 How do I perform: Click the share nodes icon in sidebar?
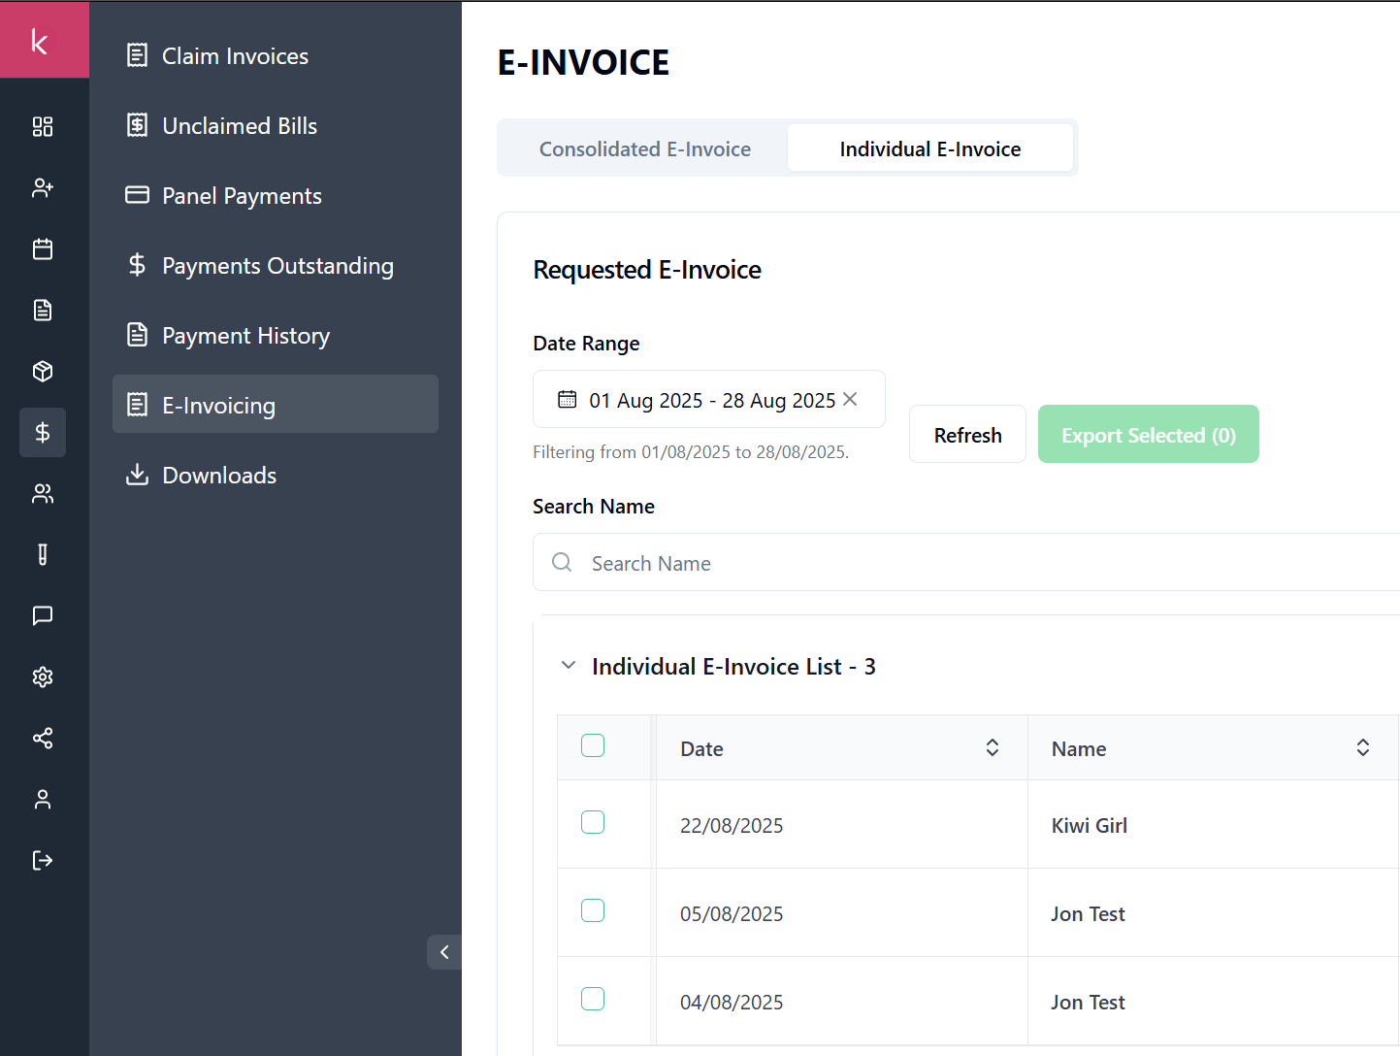(x=43, y=738)
